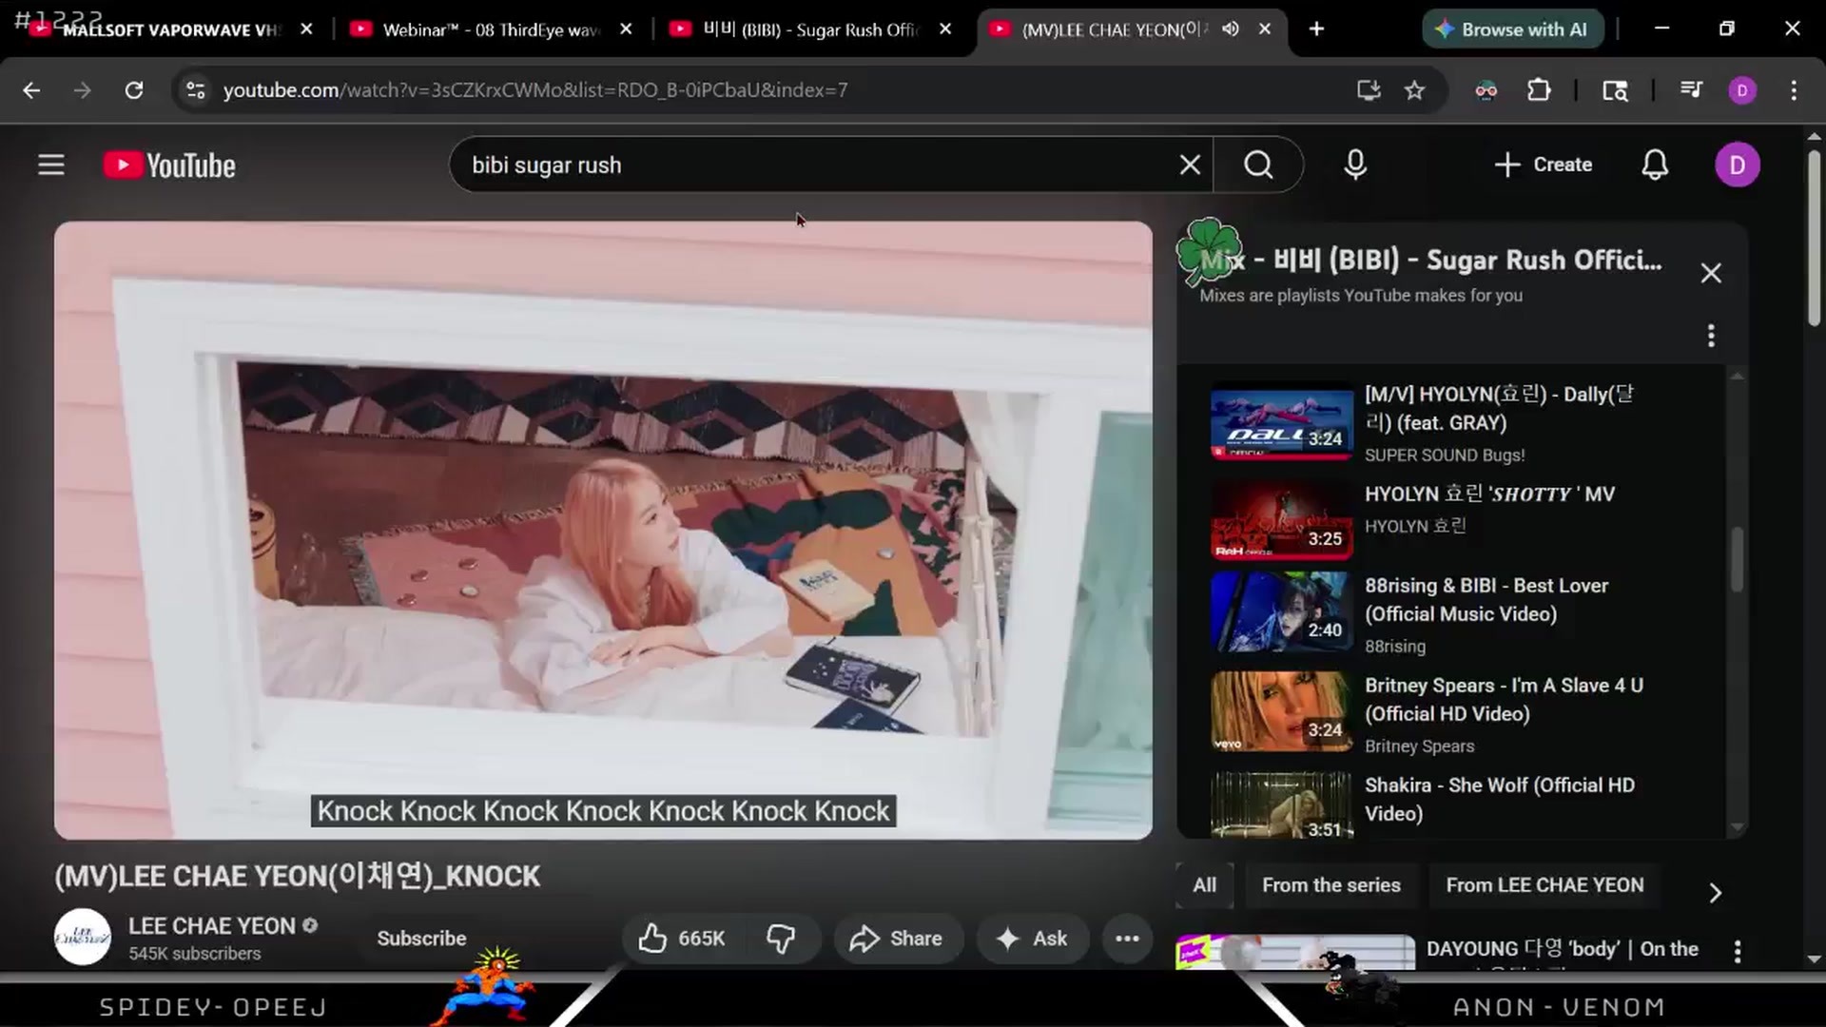1826x1027 pixels.
Task: Open more actions menu below video
Action: pos(1127,939)
